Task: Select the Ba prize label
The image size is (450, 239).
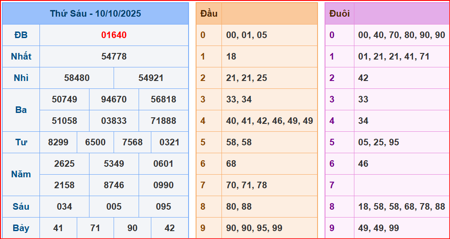Action: tap(21, 110)
